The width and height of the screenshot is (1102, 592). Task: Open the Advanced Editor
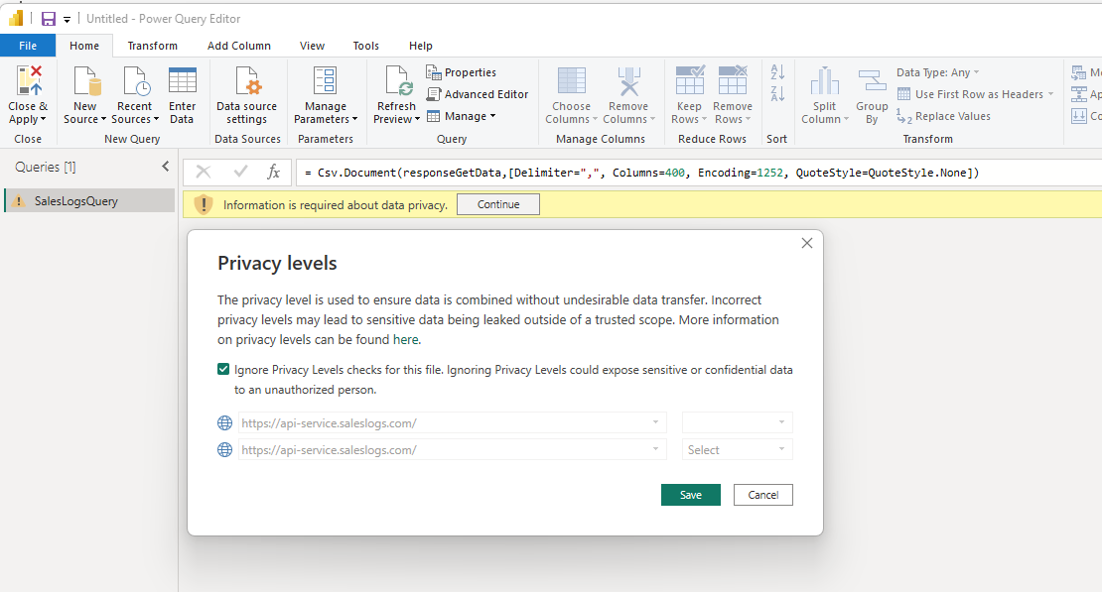point(478,94)
